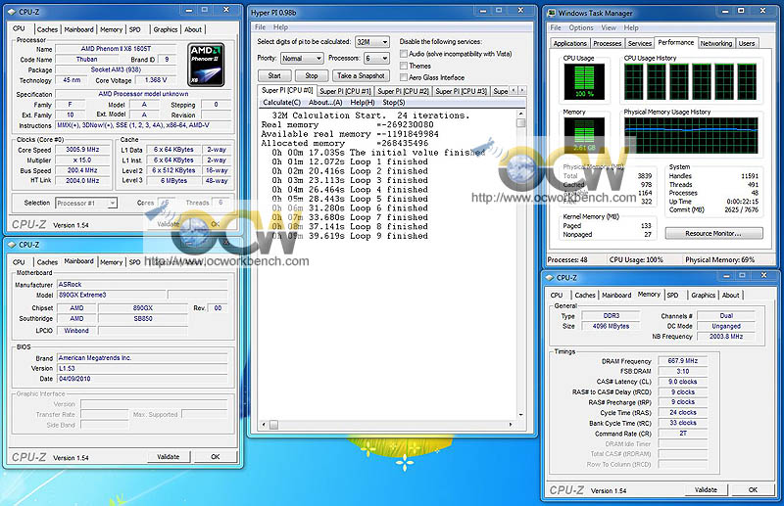
Task: Enable the Audio incompatibility with Vista checkbox
Action: (x=404, y=54)
